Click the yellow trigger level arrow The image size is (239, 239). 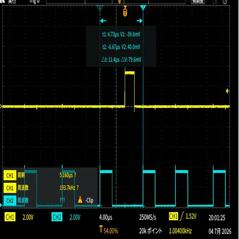click(x=228, y=91)
